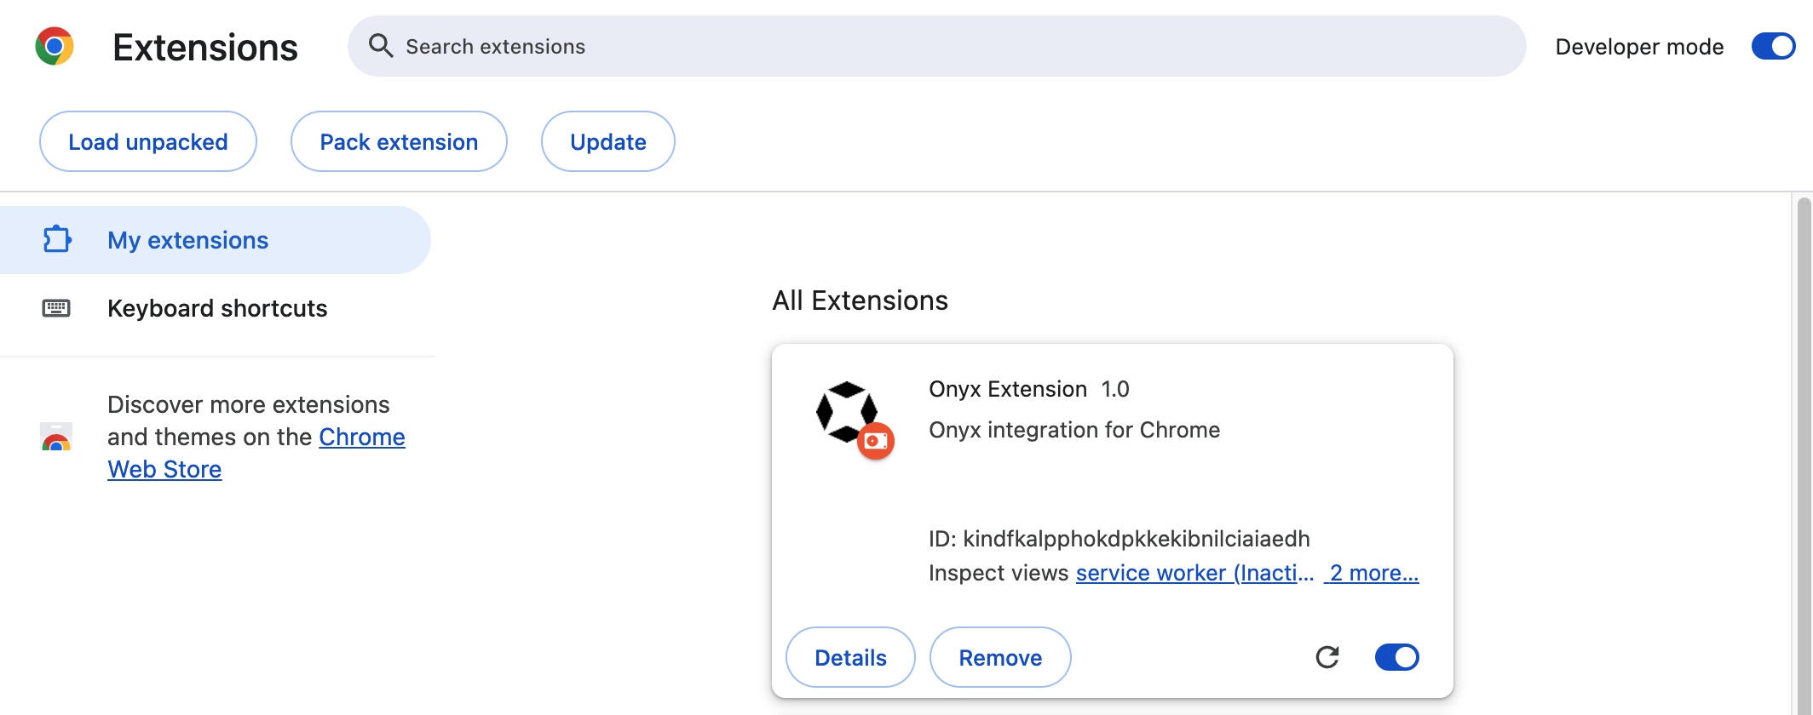Click the Developer mode label
1813x715 pixels.
[x=1639, y=47]
